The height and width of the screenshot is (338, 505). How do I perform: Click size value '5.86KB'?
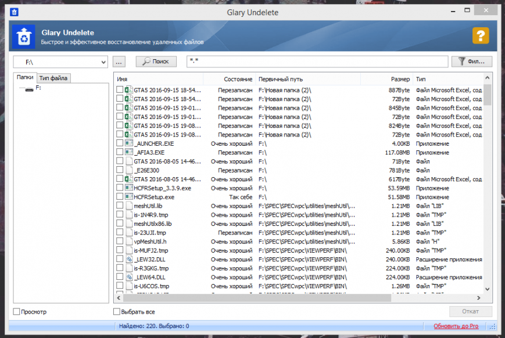pos(400,242)
